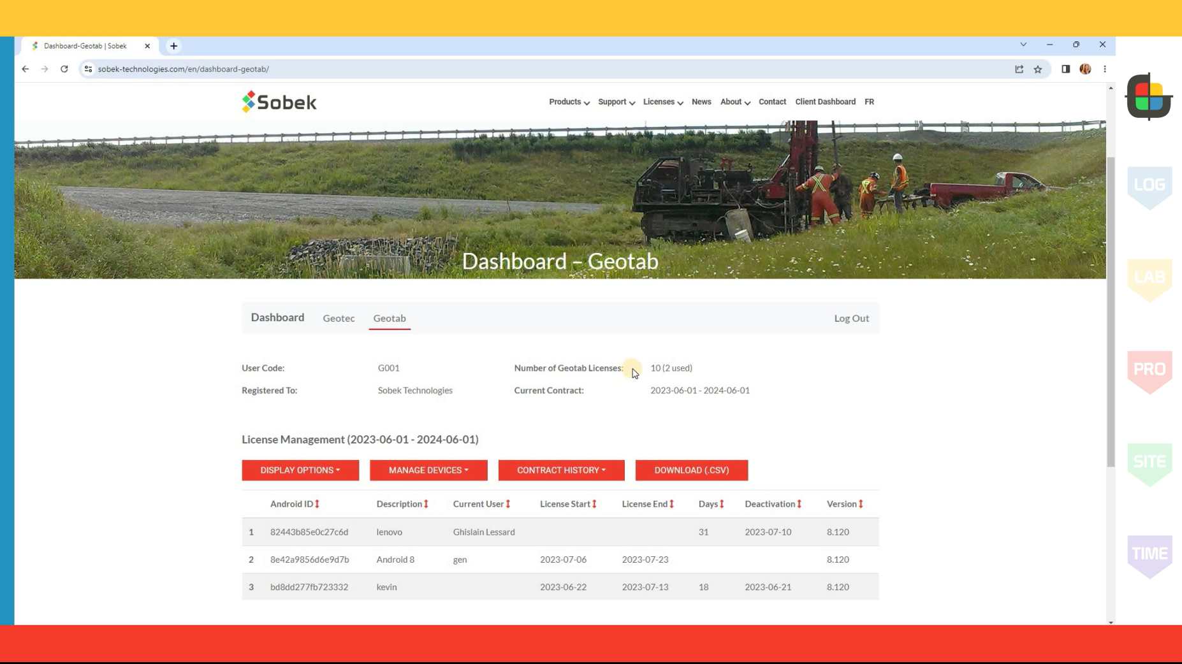The width and height of the screenshot is (1182, 664).
Task: Click license end 2023-07-23
Action: 645,559
